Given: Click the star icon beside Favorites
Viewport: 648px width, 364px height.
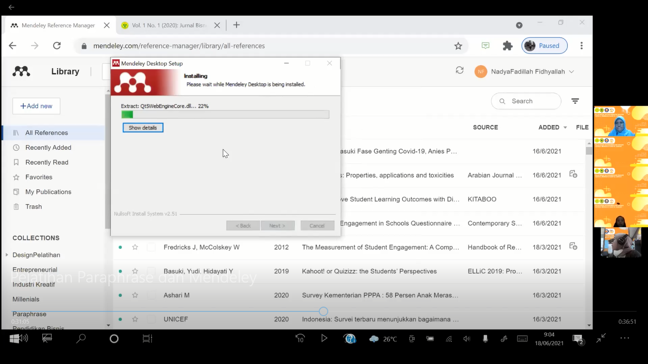Looking at the screenshot, I should point(16,177).
